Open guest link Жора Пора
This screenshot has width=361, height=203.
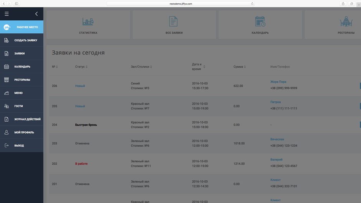278,82
